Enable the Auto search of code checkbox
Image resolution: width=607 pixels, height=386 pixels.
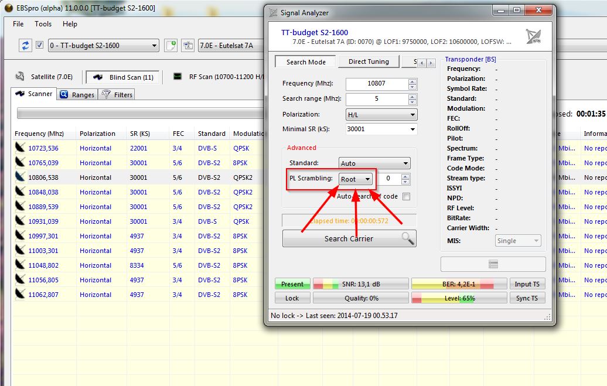click(x=406, y=197)
